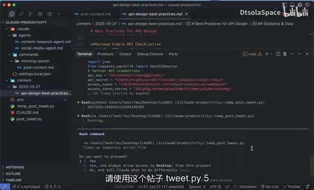This screenshot has height=190, width=314.
Task: Open the Explorer view icon
Action: pos(12,14)
